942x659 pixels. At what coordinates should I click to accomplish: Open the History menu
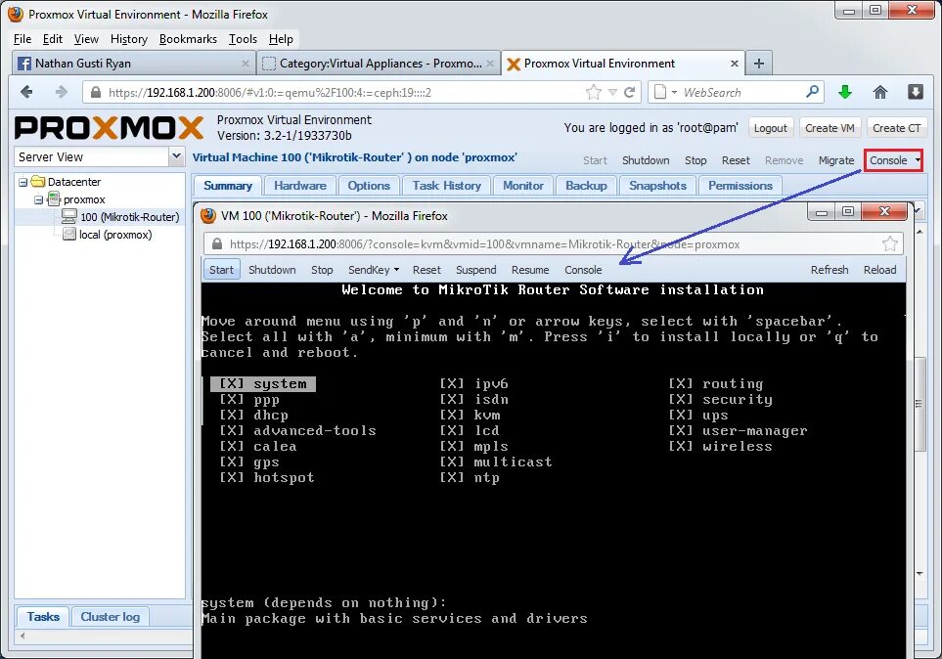tap(128, 39)
